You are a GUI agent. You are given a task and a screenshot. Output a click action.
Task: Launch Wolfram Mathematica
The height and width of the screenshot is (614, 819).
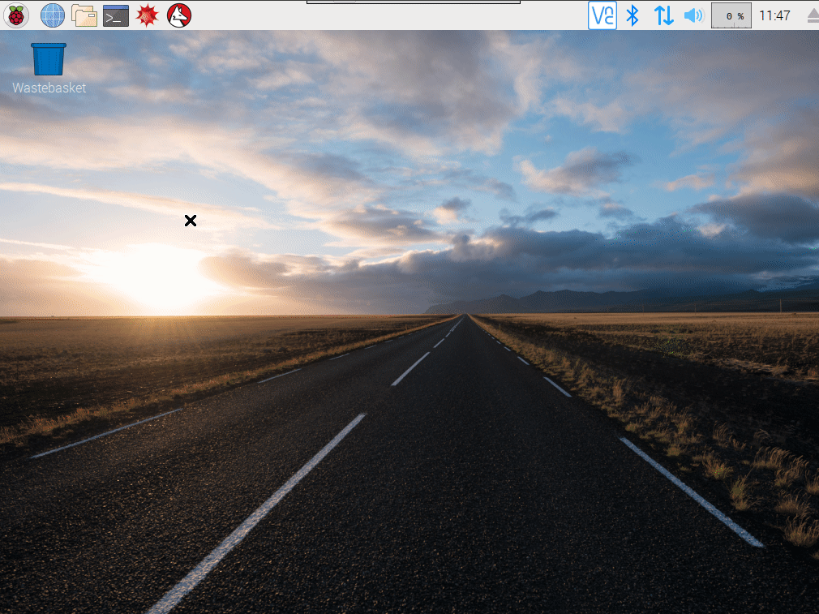(146, 15)
